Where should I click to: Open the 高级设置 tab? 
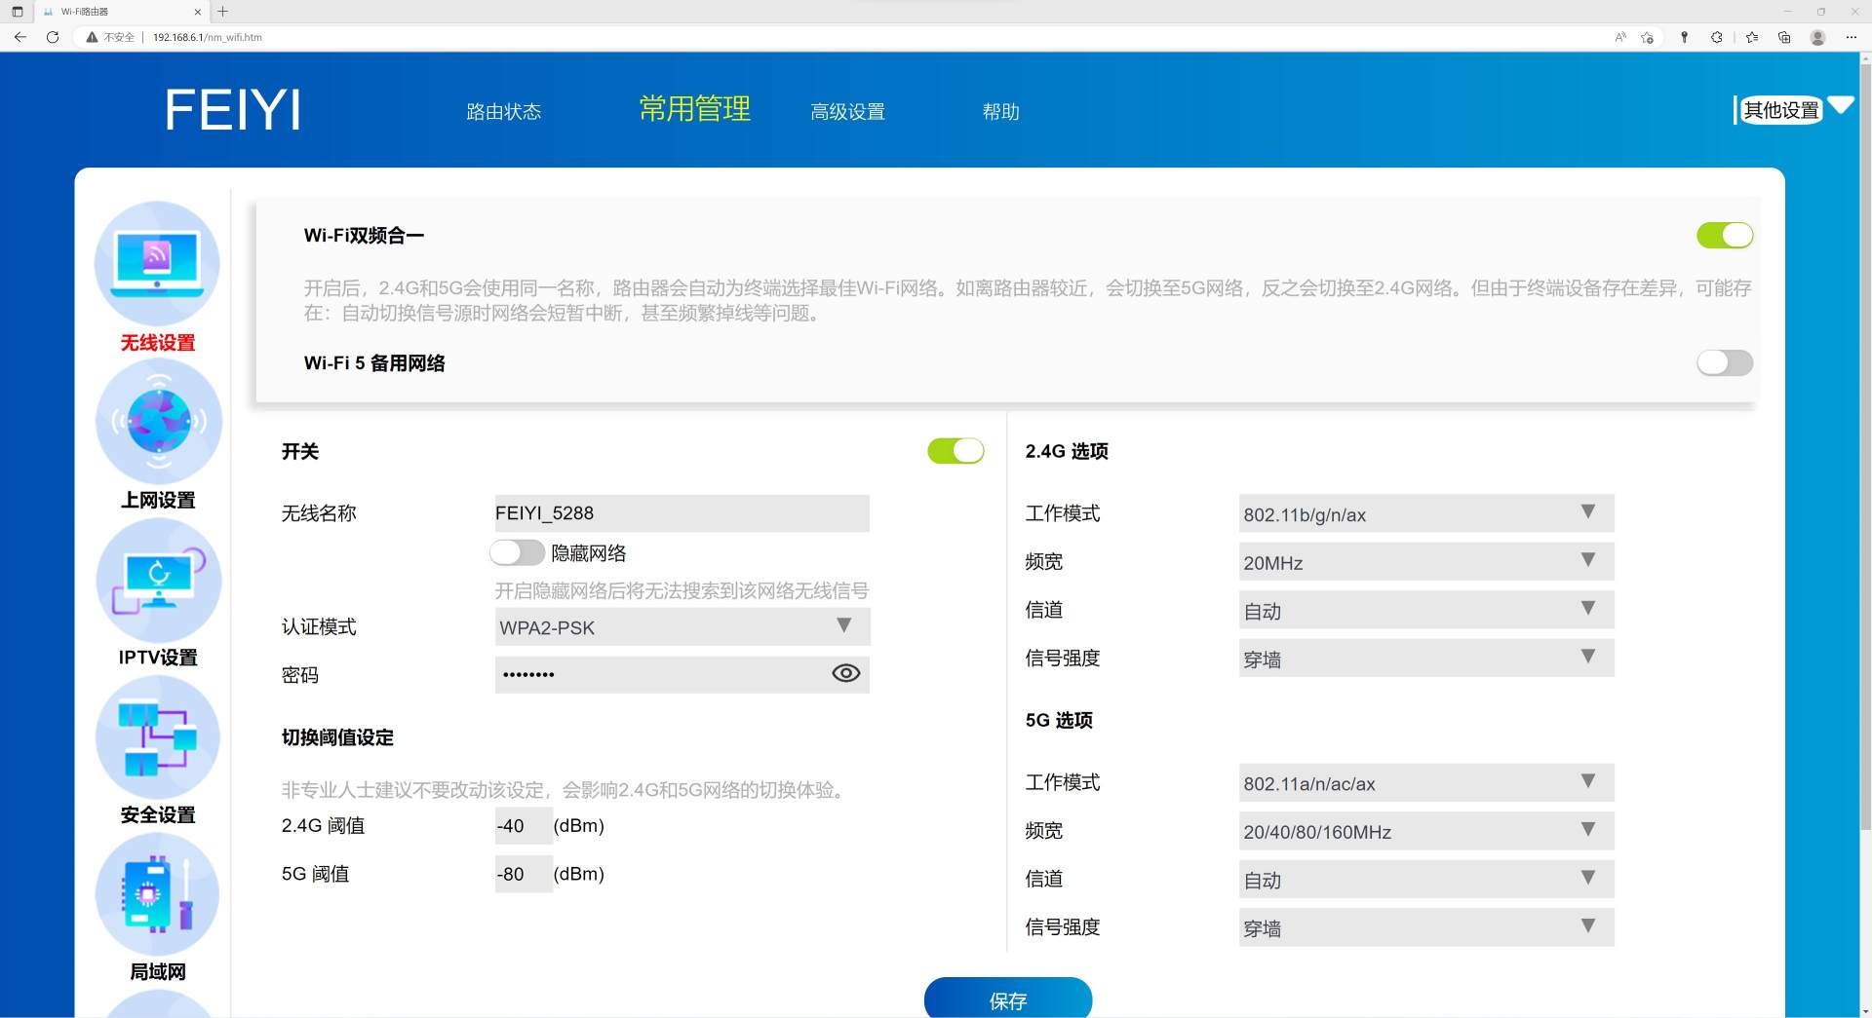(847, 111)
